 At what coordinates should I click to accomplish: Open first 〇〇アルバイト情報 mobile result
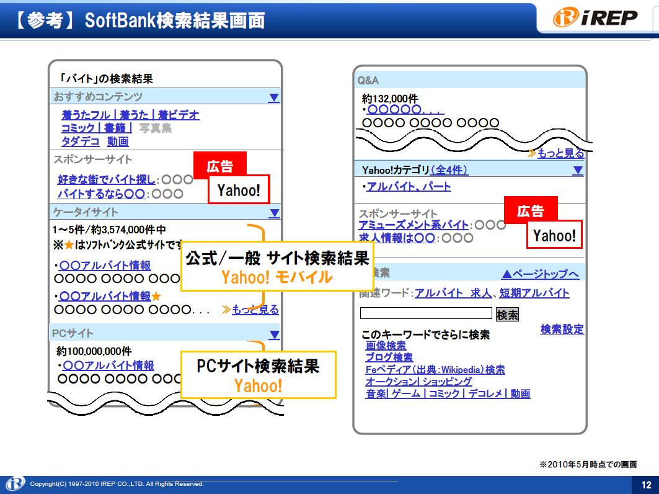click(x=105, y=266)
